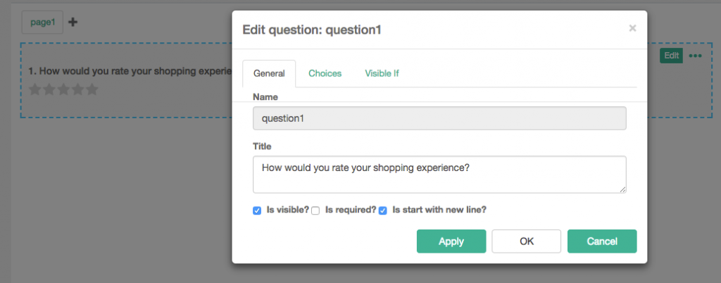Open the Visible If tab

point(382,73)
